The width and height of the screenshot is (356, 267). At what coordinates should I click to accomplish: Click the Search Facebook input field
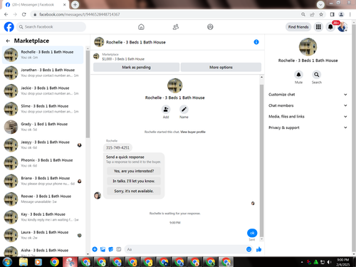[51, 27]
